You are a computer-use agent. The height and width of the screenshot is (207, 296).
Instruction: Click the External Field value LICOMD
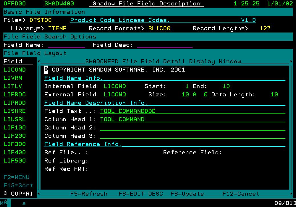[115, 94]
